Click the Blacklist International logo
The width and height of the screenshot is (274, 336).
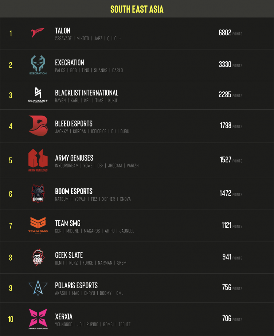(x=38, y=95)
